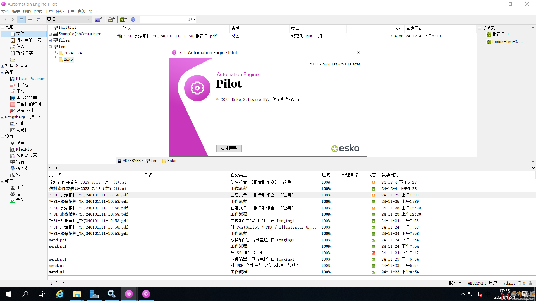Open 设备队列 in the sidebar
The width and height of the screenshot is (536, 301).
click(x=21, y=110)
